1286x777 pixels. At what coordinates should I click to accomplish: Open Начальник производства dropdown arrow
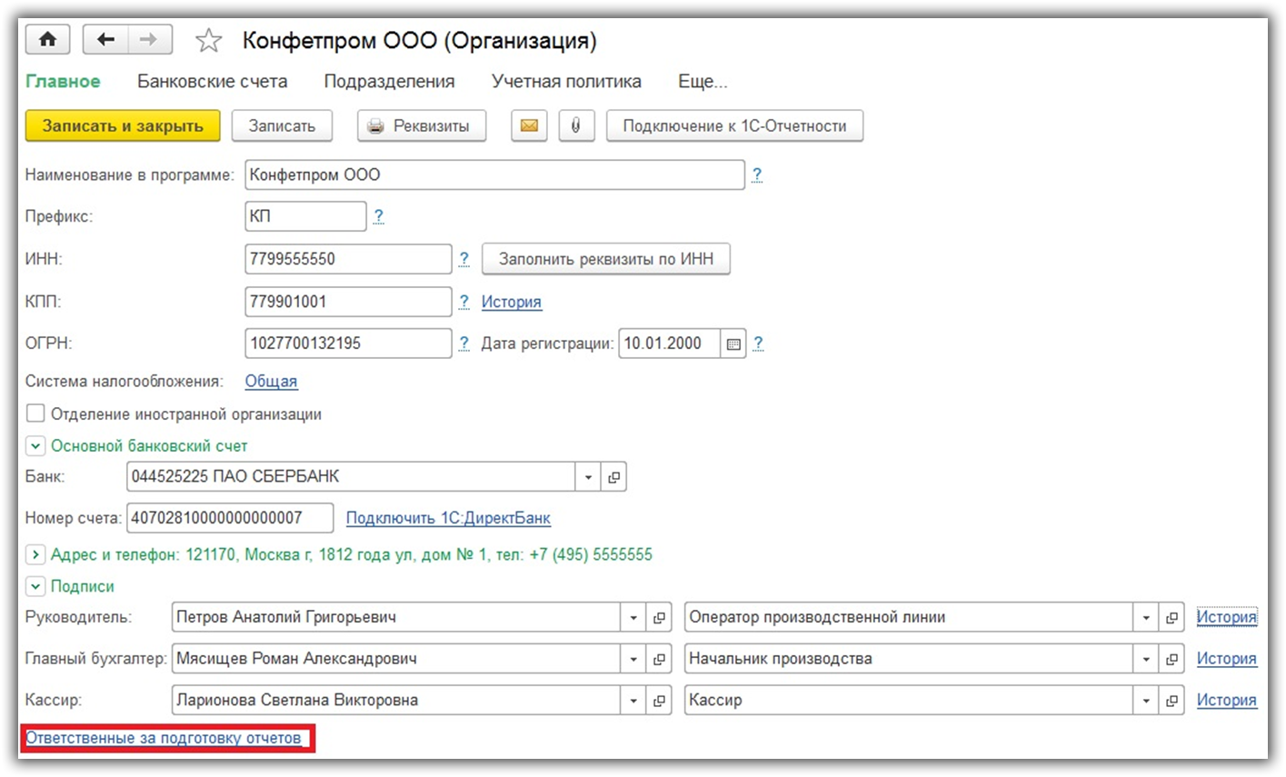pyautogui.click(x=1146, y=660)
